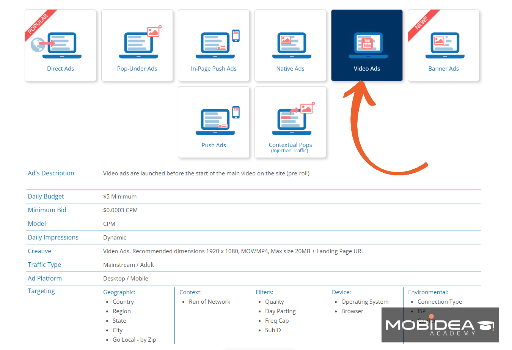Click the Geographic: column heading

pyautogui.click(x=119, y=292)
